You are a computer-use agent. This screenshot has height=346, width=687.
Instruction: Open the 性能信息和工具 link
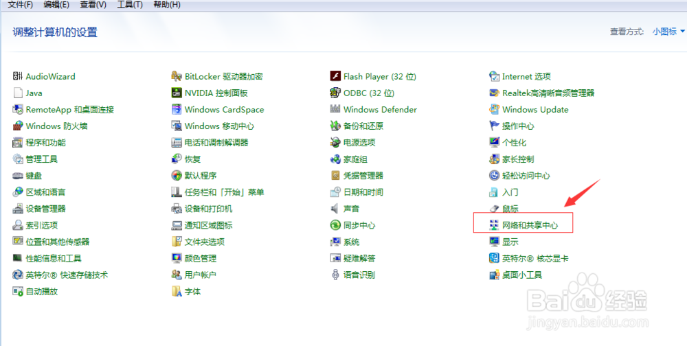[54, 258]
